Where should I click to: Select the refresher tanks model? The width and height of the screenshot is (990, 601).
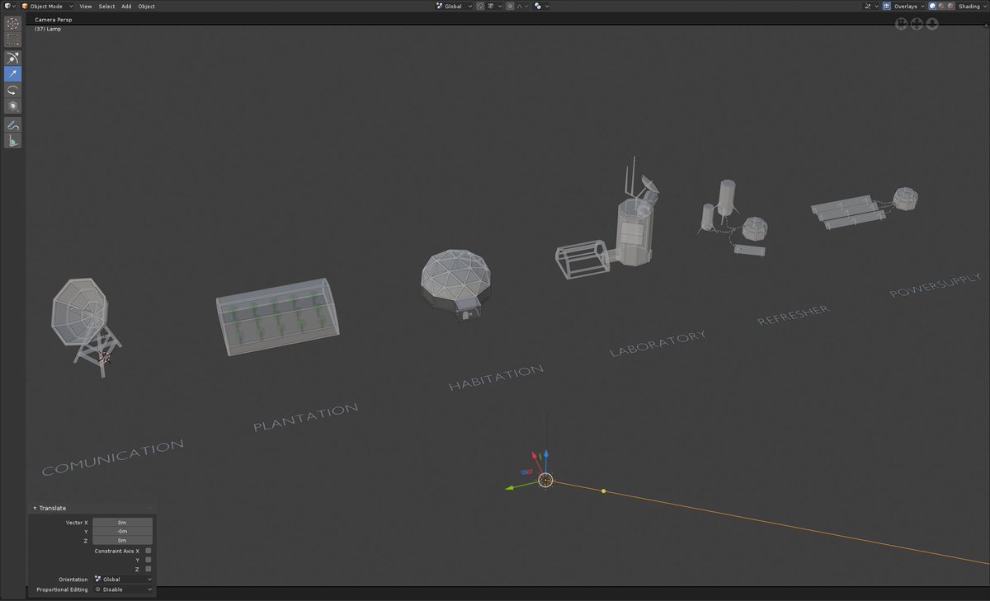pos(733,219)
